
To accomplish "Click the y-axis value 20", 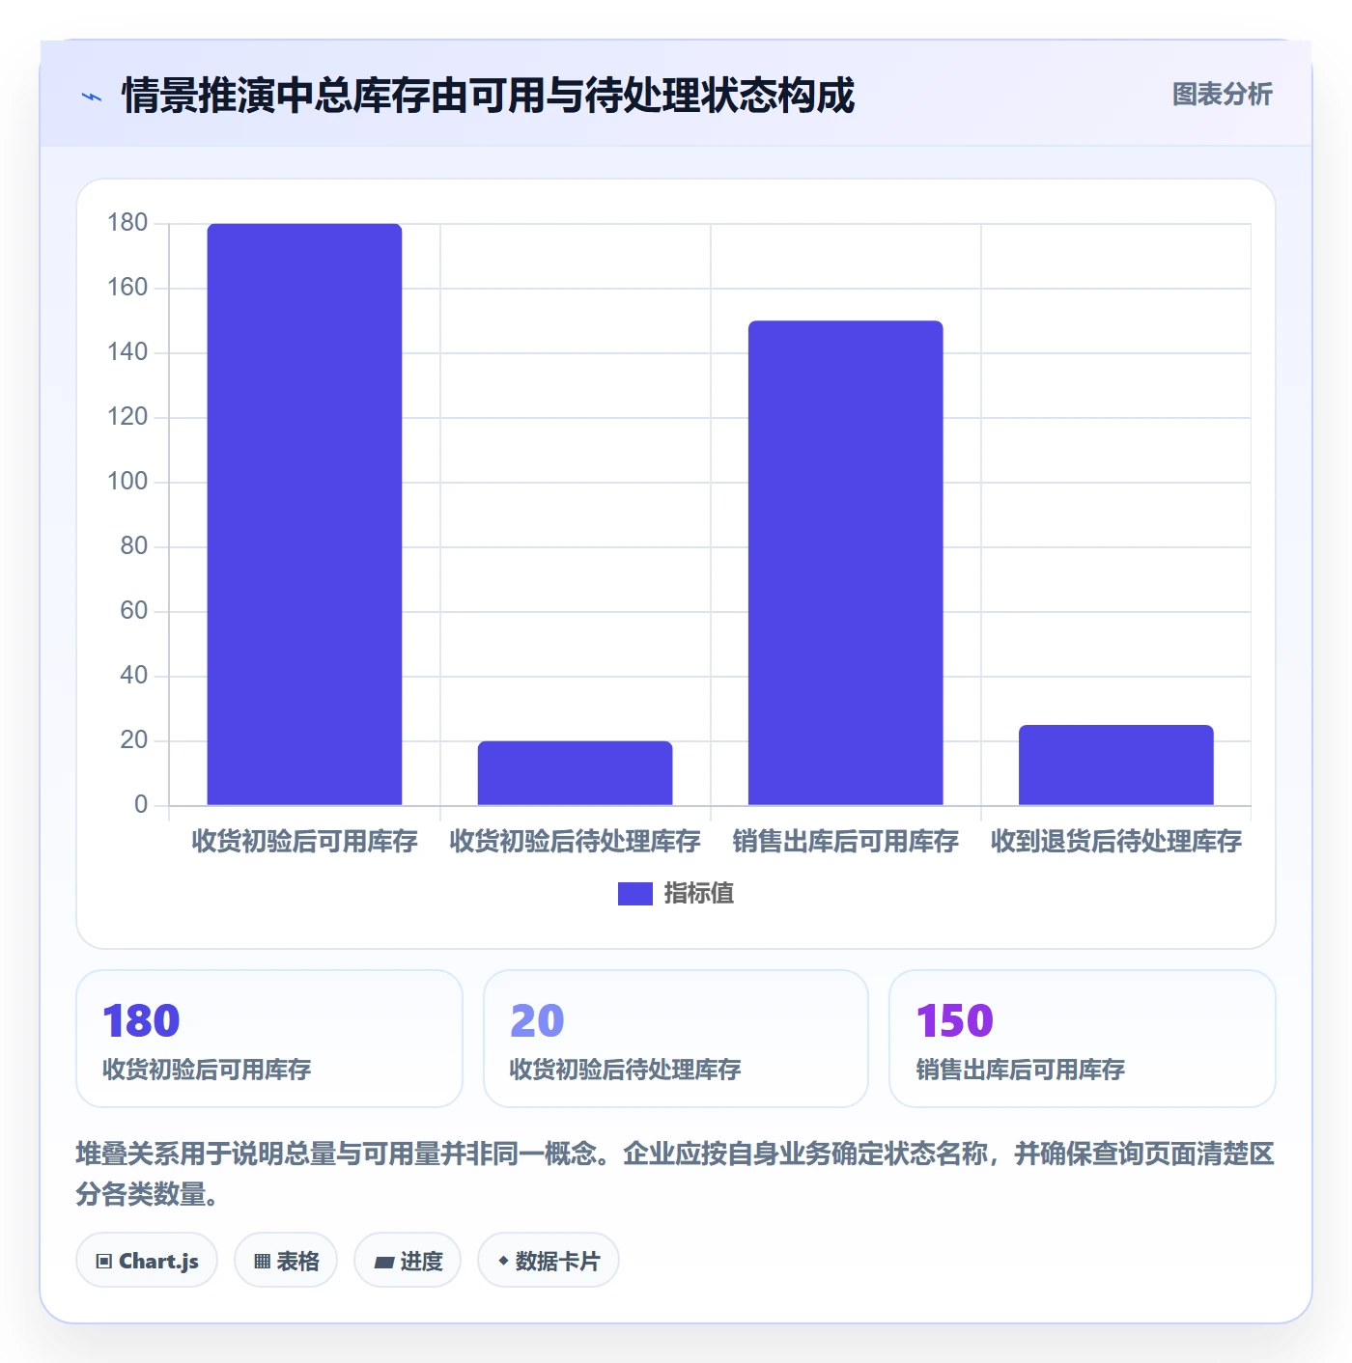I will pos(133,740).
